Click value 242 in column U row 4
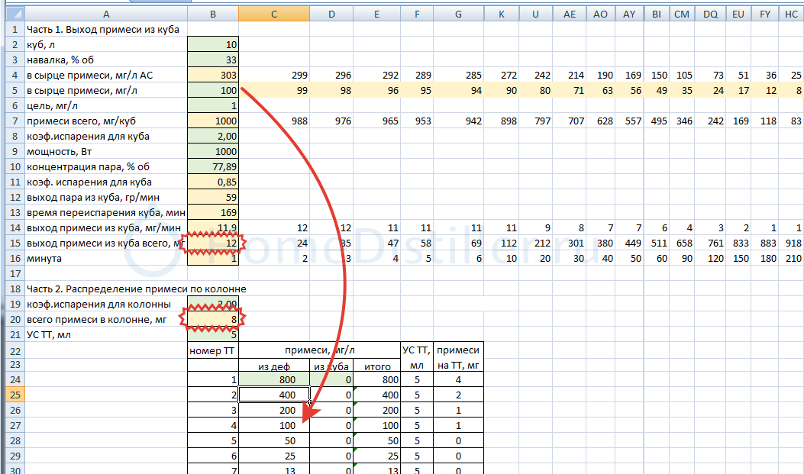 point(536,76)
